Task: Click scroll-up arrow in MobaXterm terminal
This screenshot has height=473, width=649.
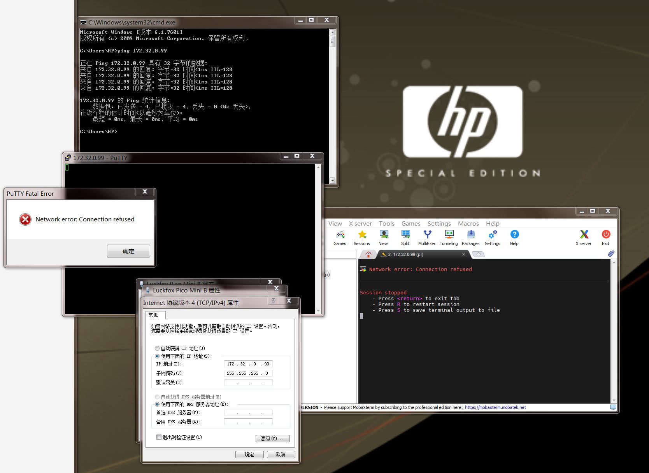Action: (614, 263)
